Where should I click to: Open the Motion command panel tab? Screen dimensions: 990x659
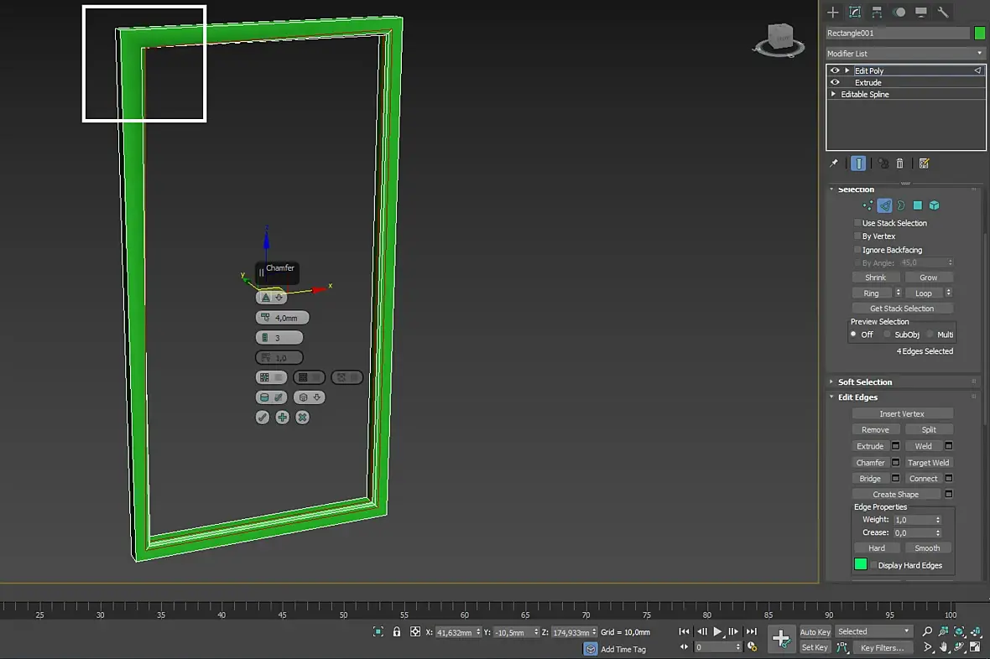pos(899,12)
